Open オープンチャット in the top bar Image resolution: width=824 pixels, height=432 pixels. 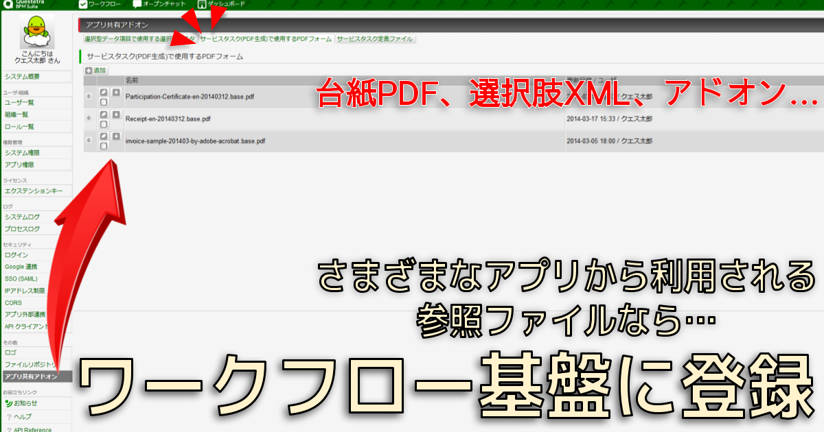tap(159, 4)
